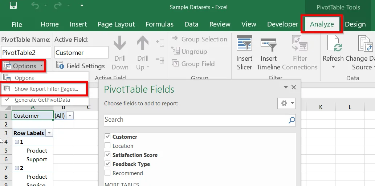The height and width of the screenshot is (186, 375).
Task: Click the Expand Field icon
Action: [x=160, y=43]
